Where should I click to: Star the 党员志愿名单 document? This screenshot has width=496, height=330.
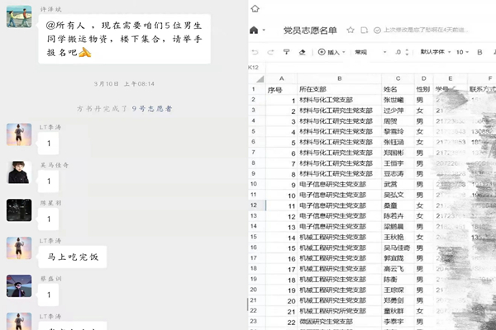tap(351, 30)
